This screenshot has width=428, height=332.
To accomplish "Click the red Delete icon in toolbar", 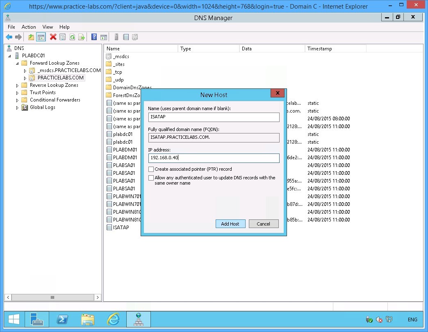I will (53, 37).
